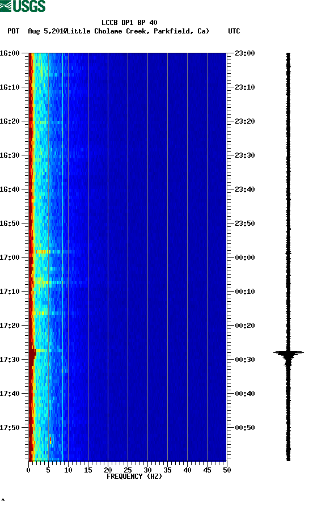Image resolution: width=313 pixels, height=506 pixels.
Task: Click the 16:50 PDT time label
Action: (x=10, y=224)
